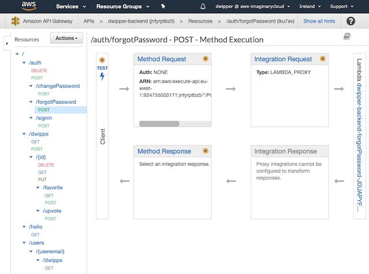369x274 pixels.
Task: Open Method Response settings
Action: (164, 151)
